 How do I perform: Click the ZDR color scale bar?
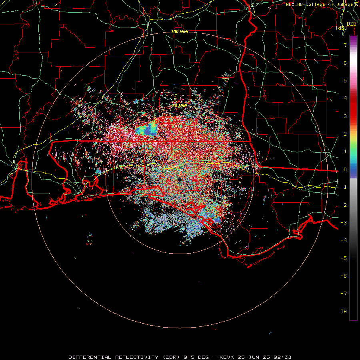(x=353, y=178)
